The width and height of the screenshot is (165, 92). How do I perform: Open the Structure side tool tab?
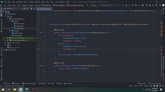(x=1, y=51)
